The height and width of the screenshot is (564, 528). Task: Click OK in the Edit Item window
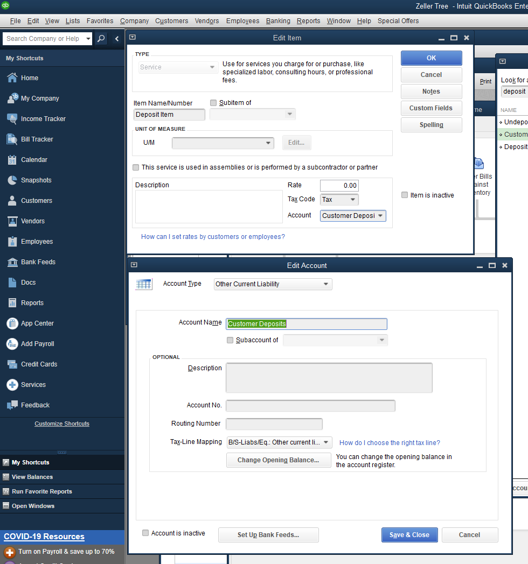click(431, 58)
